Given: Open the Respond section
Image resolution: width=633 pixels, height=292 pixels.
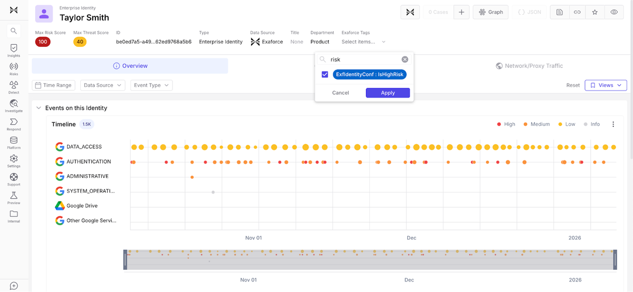Looking at the screenshot, I should click(14, 124).
